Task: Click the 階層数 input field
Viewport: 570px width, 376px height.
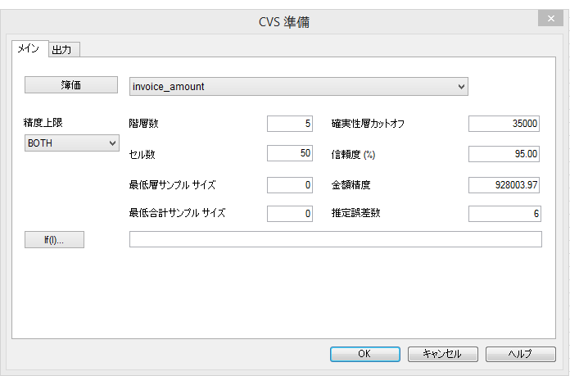Action: (x=290, y=124)
